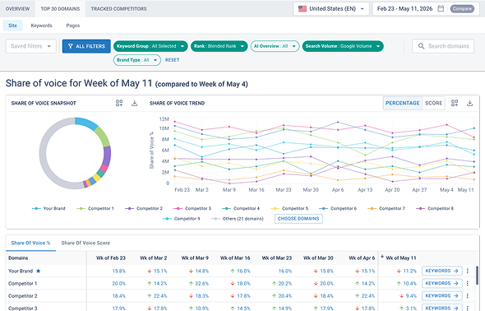Click the Choose Domains button
Screen dimensions: 485x311
click(x=298, y=219)
